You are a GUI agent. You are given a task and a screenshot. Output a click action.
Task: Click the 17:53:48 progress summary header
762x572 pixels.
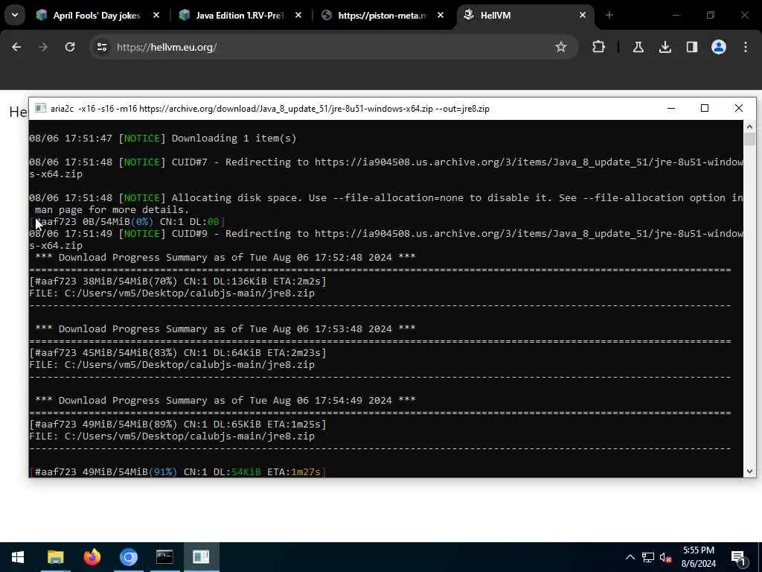[225, 328]
